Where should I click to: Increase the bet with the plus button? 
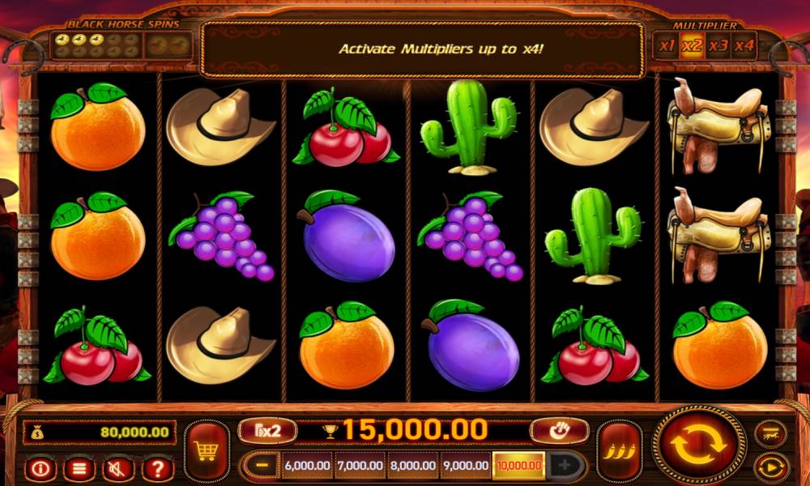565,465
